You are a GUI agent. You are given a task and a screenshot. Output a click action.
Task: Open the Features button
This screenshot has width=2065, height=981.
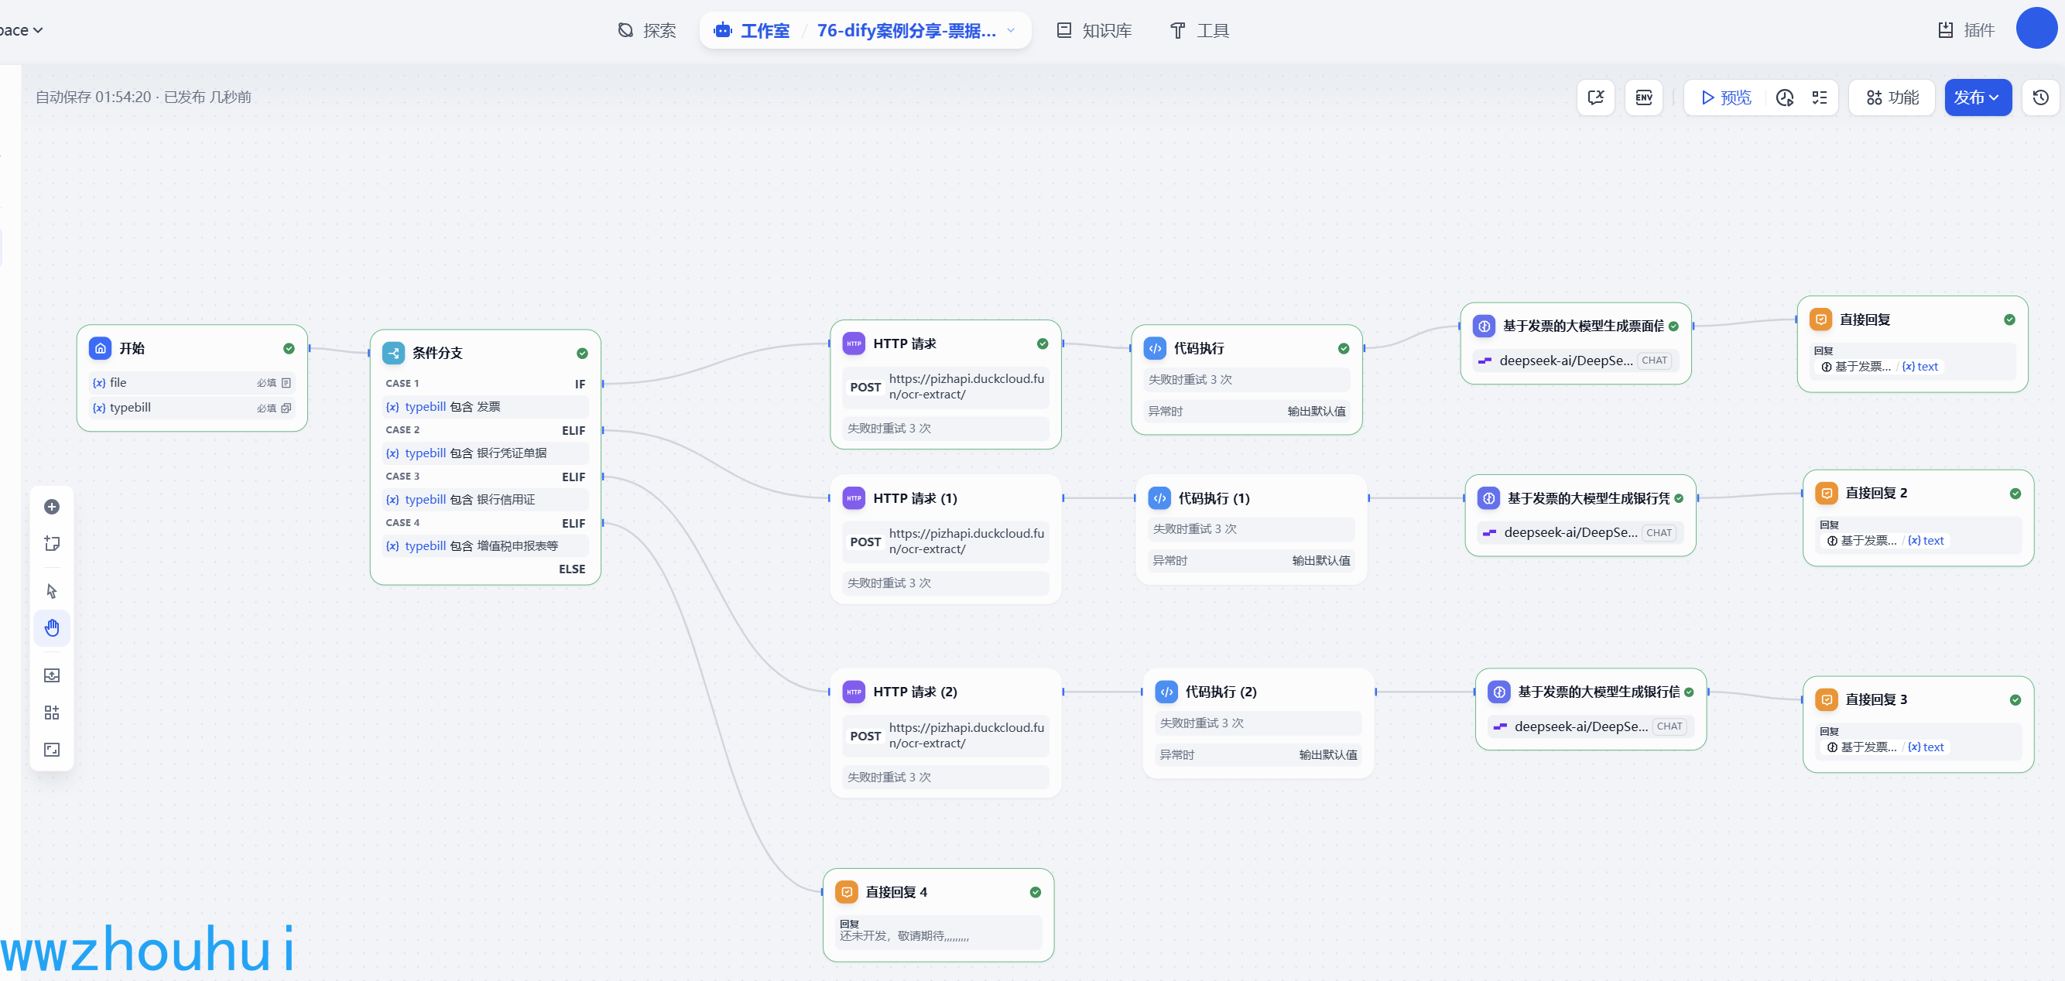[1892, 97]
